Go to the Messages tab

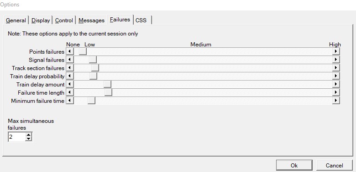coord(91,20)
